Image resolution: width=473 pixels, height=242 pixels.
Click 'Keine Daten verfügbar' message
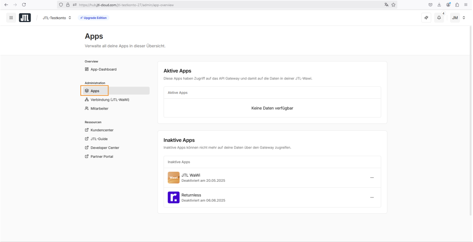272,108
